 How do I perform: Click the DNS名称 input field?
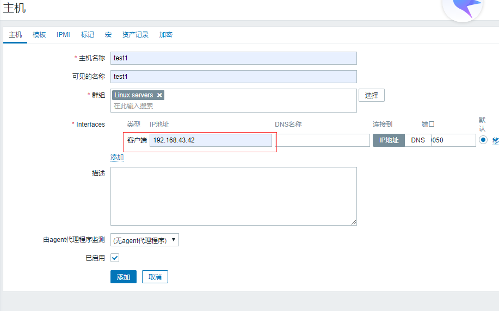(322, 140)
